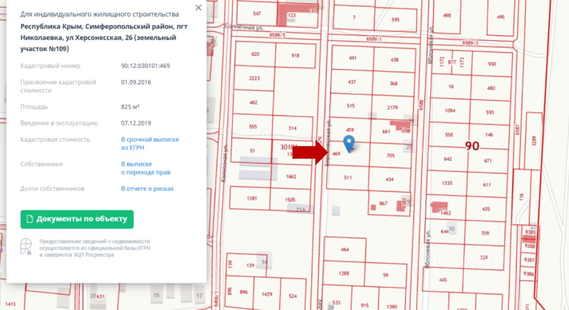Select map parcel 438

(x=395, y=60)
